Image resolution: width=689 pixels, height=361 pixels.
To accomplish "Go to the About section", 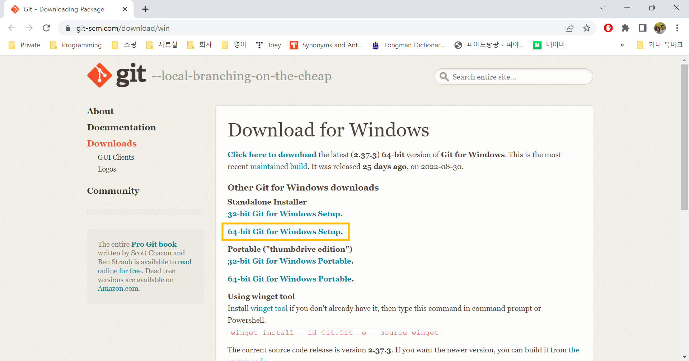I will pos(100,111).
